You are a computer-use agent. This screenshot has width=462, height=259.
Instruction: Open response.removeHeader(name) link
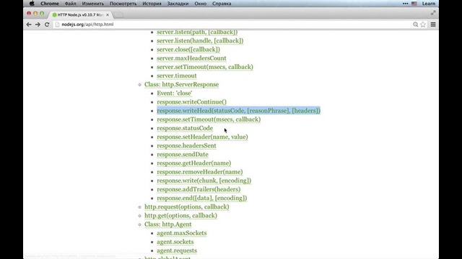pyautogui.click(x=200, y=172)
